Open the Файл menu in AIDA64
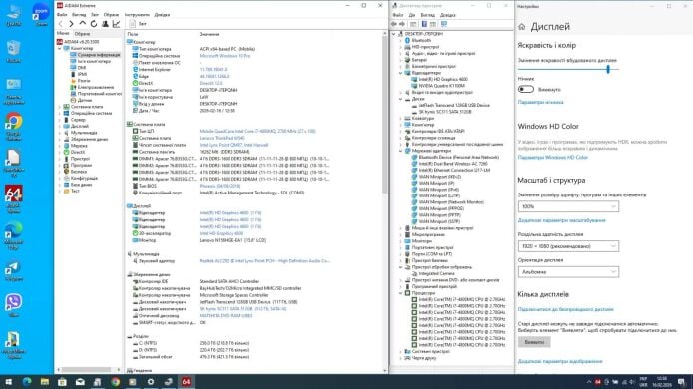Screen dimensions: 693x389 point(62,15)
